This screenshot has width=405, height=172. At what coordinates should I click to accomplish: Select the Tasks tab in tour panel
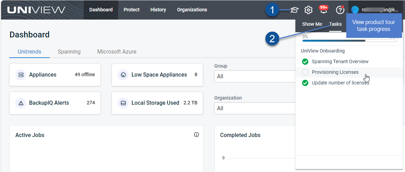click(335, 24)
